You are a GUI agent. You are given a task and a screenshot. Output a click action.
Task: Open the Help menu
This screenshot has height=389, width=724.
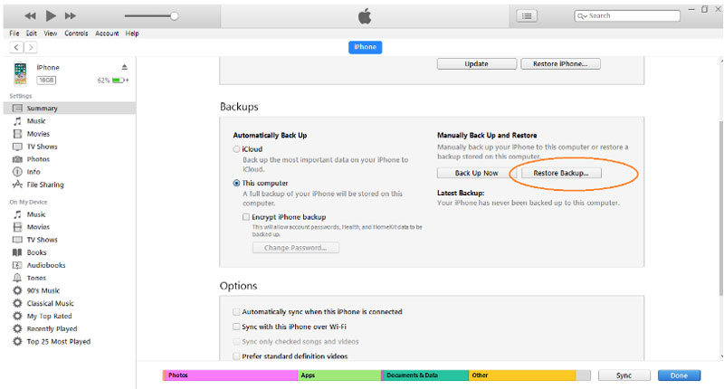pyautogui.click(x=132, y=33)
